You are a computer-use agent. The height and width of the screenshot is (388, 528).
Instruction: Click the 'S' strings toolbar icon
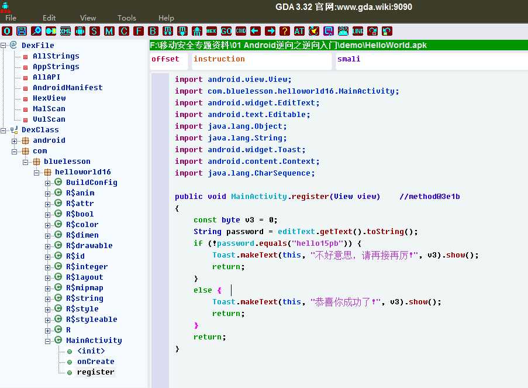coord(95,32)
